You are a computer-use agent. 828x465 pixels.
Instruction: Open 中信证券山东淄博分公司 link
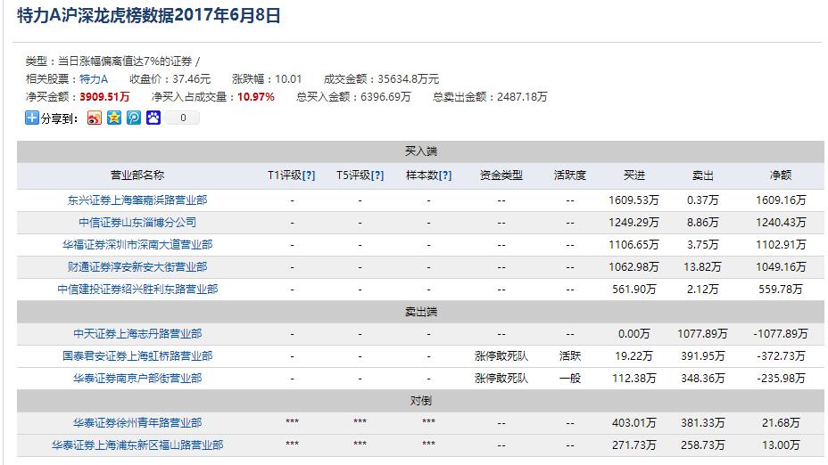(137, 223)
